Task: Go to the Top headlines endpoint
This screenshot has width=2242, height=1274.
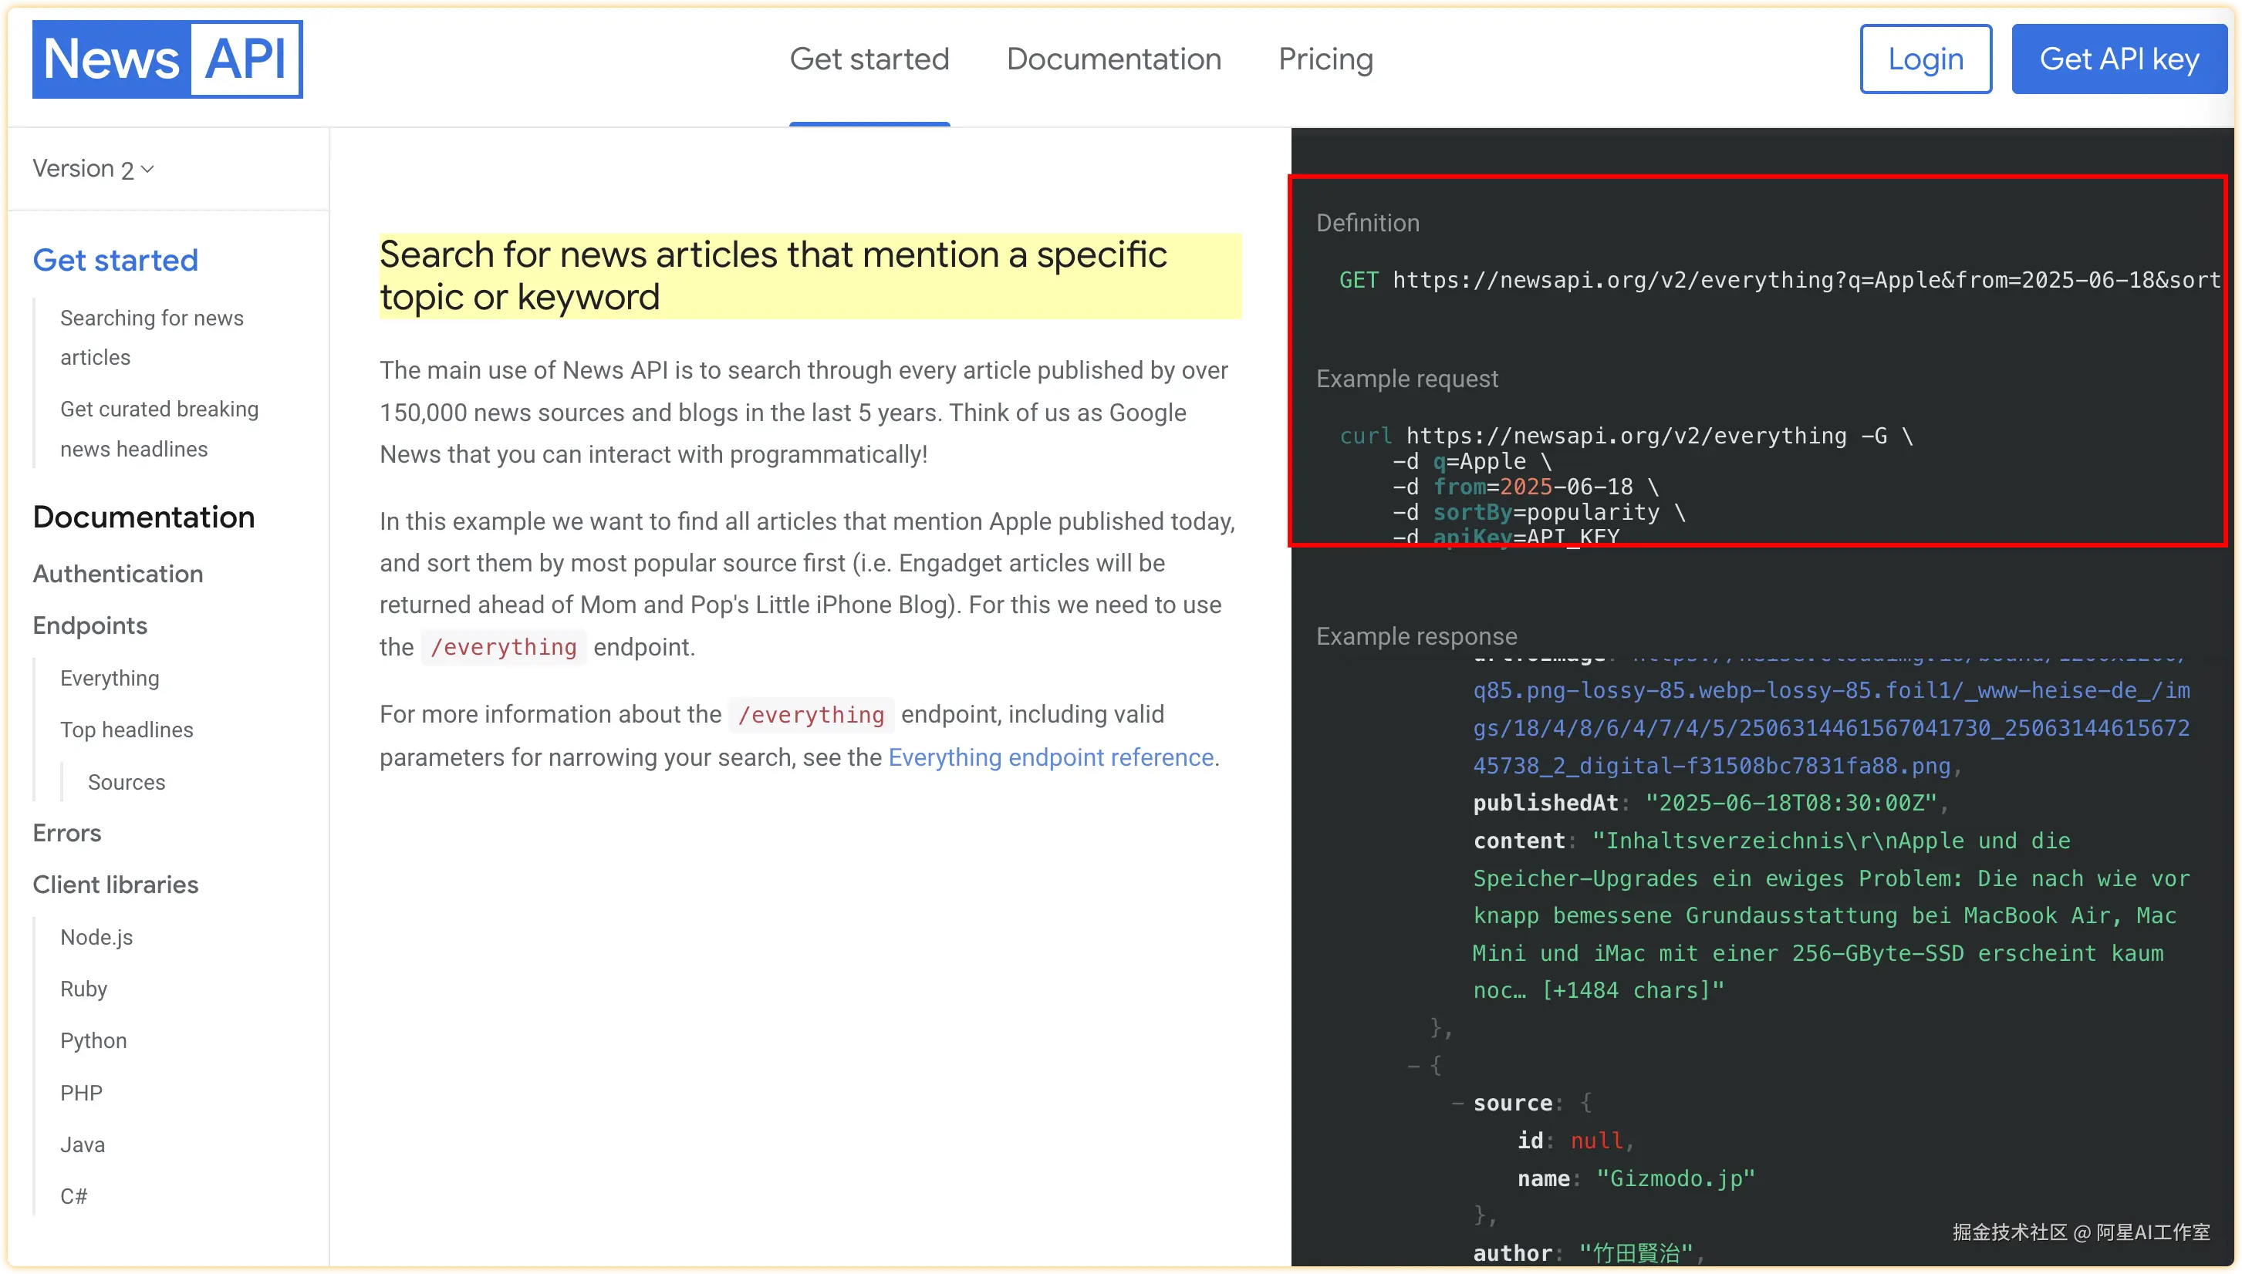Action: click(126, 730)
